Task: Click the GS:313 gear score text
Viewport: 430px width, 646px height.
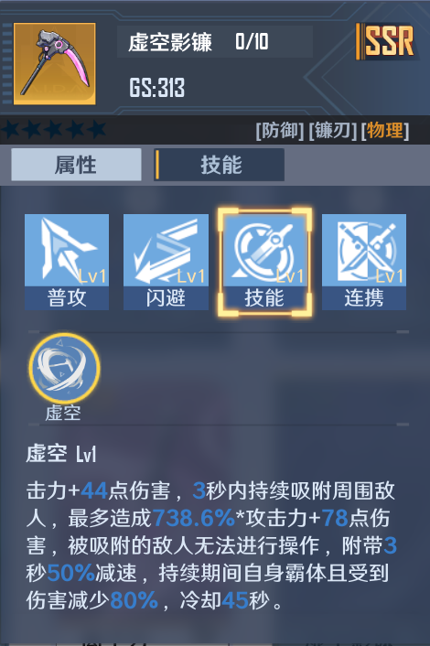Action: point(157,87)
